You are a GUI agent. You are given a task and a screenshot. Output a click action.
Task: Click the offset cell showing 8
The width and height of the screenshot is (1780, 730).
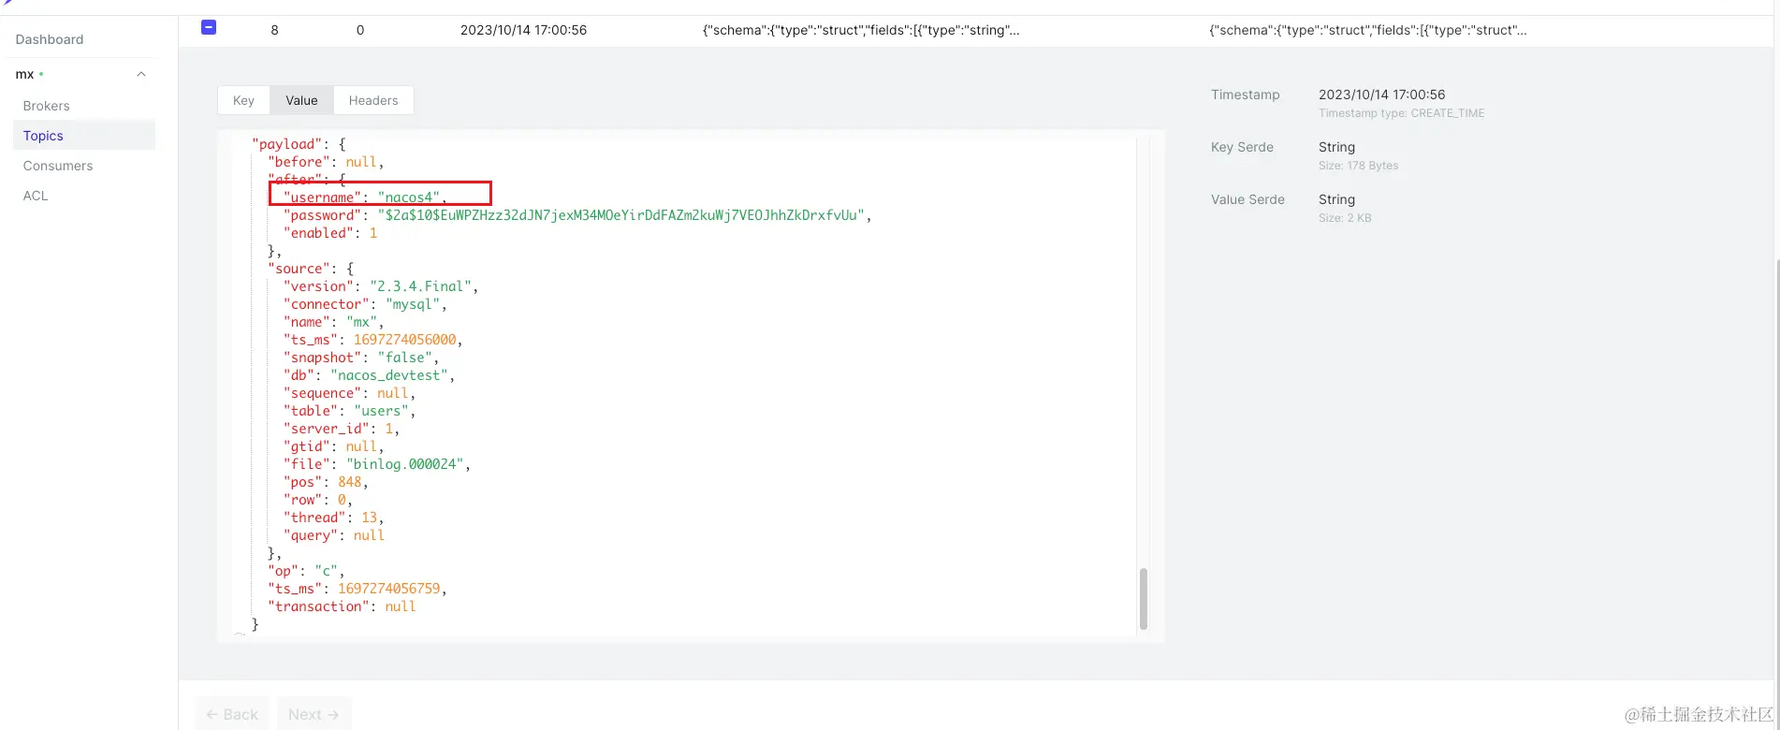[x=274, y=30]
